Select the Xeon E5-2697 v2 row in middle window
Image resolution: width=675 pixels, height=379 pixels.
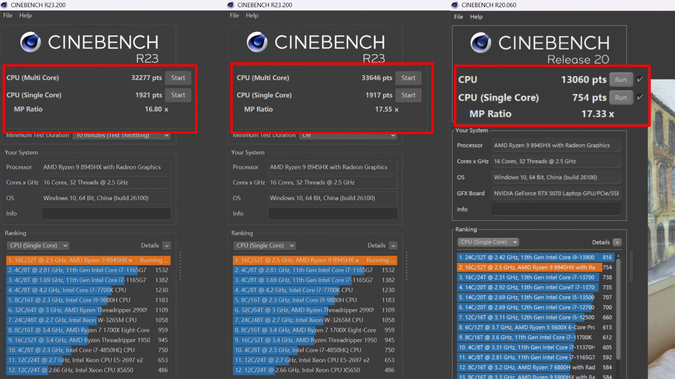(x=315, y=360)
